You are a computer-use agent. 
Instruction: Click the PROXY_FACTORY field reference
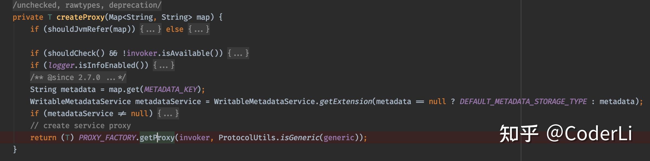(x=107, y=137)
